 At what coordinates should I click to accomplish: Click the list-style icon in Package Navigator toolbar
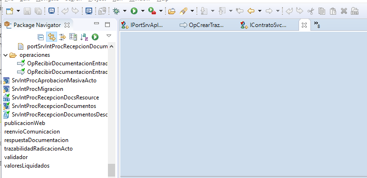pyautogui.click(x=73, y=37)
